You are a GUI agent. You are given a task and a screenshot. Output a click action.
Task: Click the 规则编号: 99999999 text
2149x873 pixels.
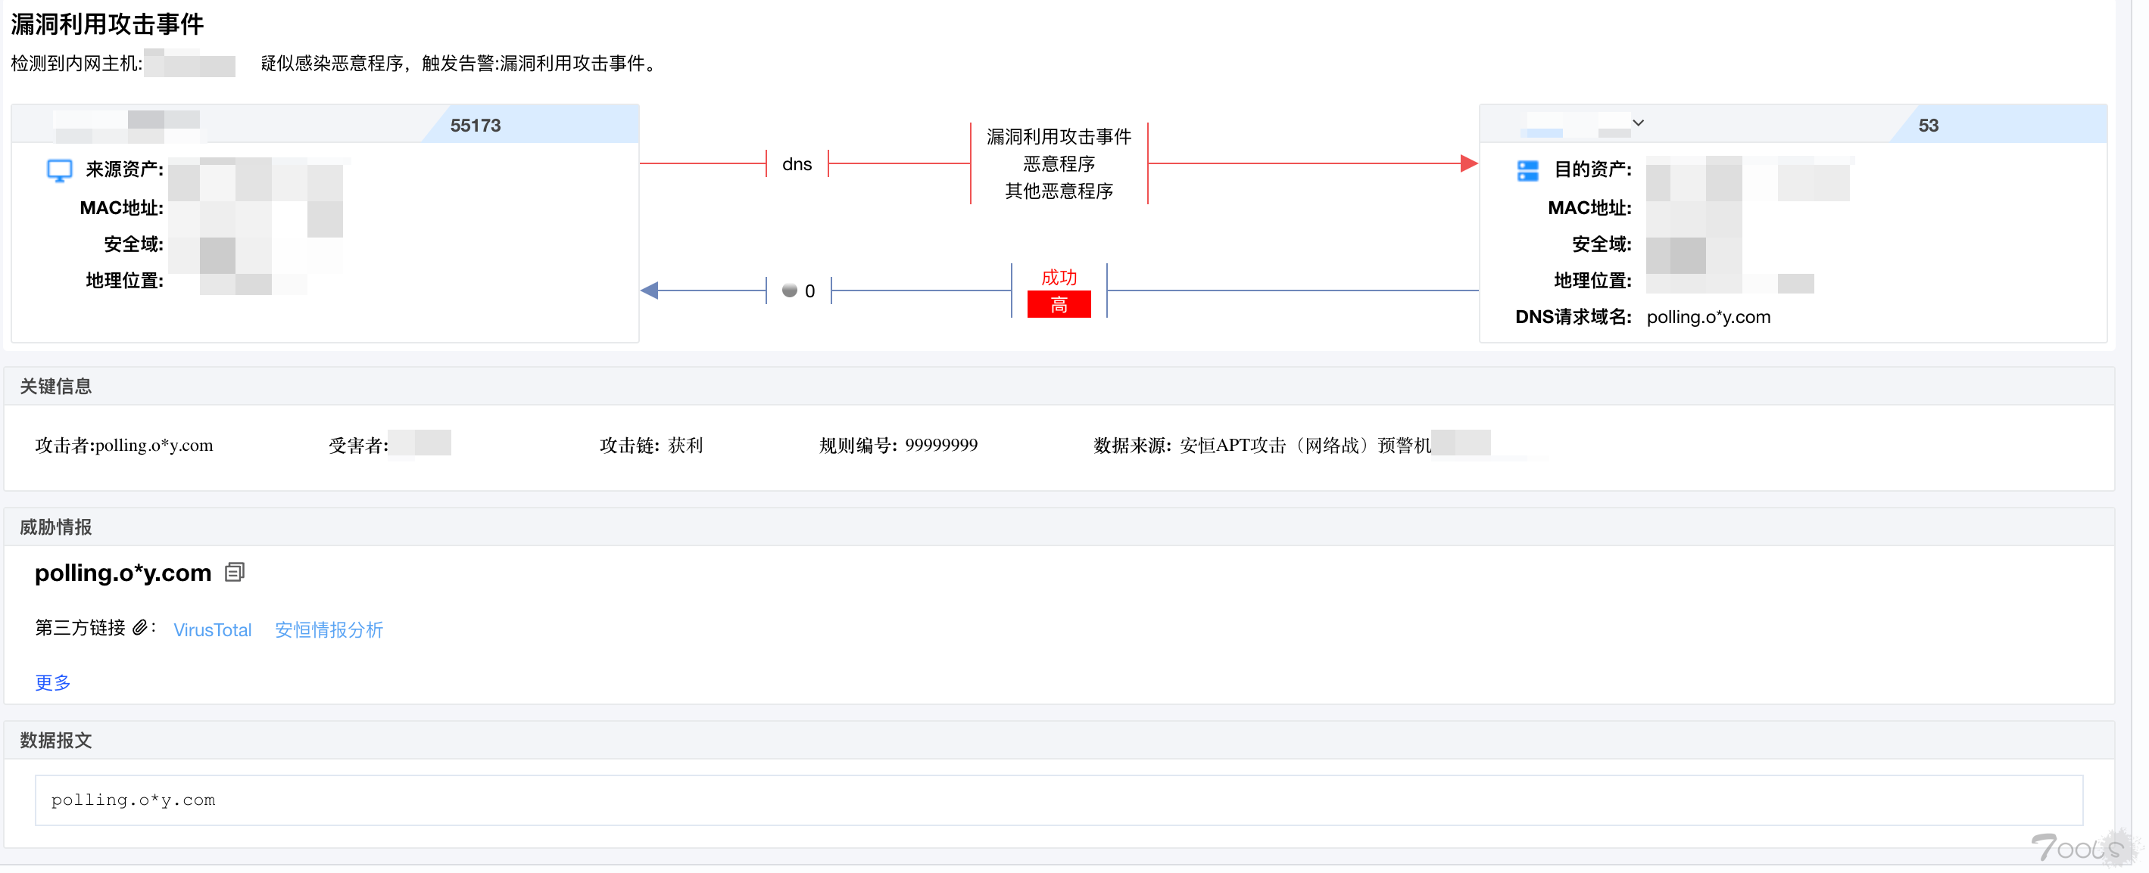(x=897, y=446)
